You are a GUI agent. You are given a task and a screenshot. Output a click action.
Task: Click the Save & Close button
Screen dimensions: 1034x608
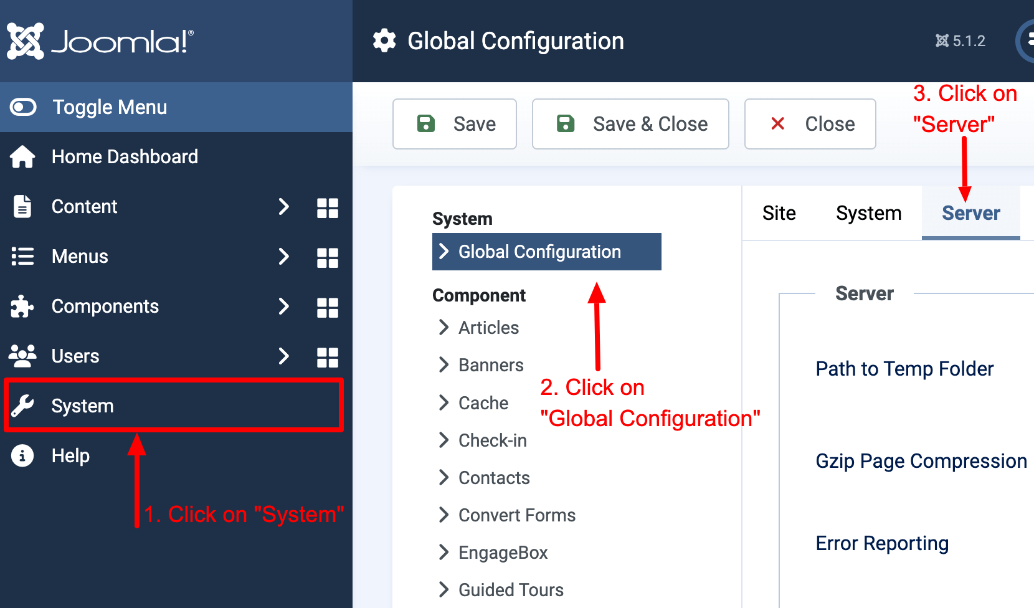click(630, 124)
